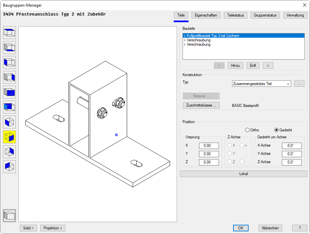Image resolution: width=310 pixels, height=234 pixels.
Task: Select the Ortho radio button
Action: 248,130
